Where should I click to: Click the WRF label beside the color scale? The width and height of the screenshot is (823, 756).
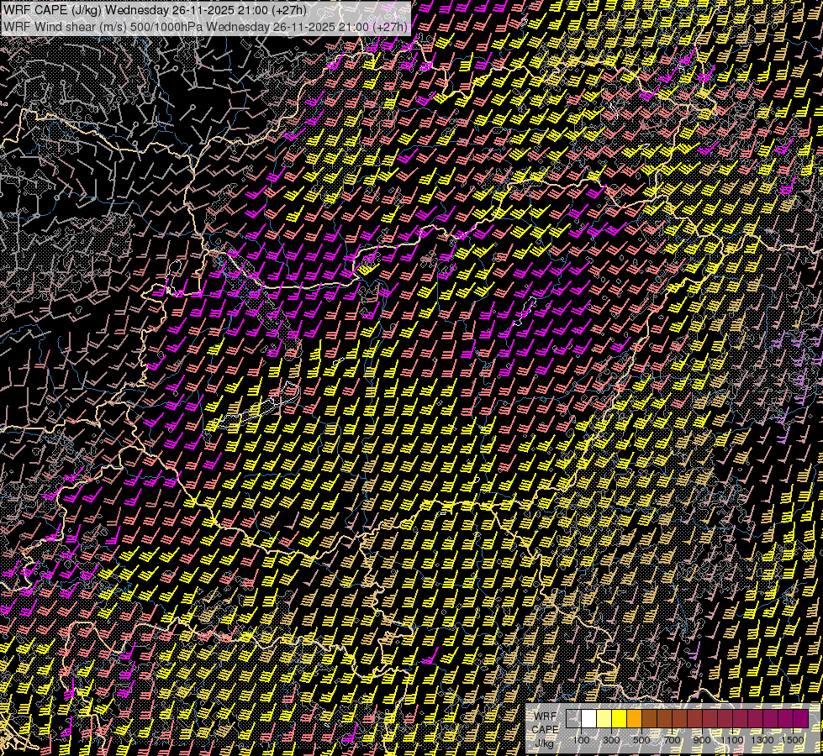545,716
